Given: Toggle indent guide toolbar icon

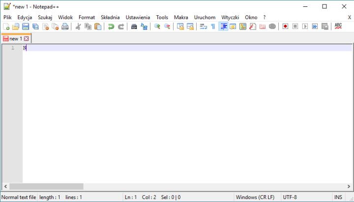Looking at the screenshot, I should 223,26.
